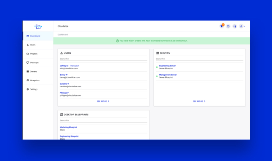Open the Desktops menu item
The width and height of the screenshot is (272, 161).
tap(38, 62)
